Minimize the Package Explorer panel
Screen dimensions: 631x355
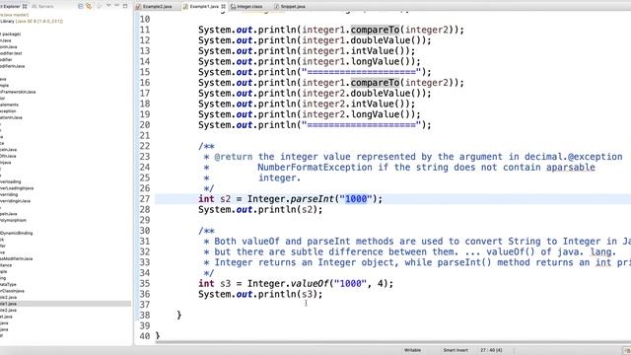click(116, 6)
